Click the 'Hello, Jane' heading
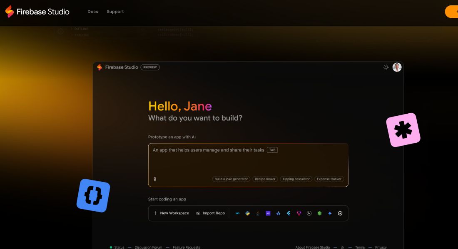Image resolution: width=458 pixels, height=249 pixels. (180, 106)
